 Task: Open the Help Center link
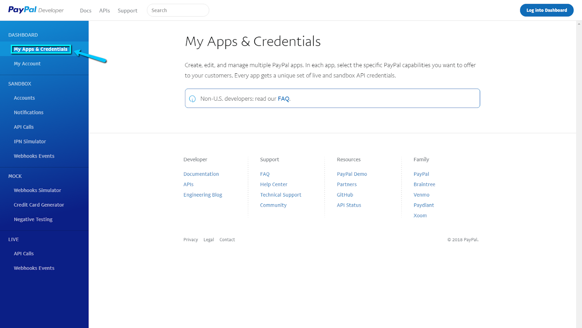(274, 185)
